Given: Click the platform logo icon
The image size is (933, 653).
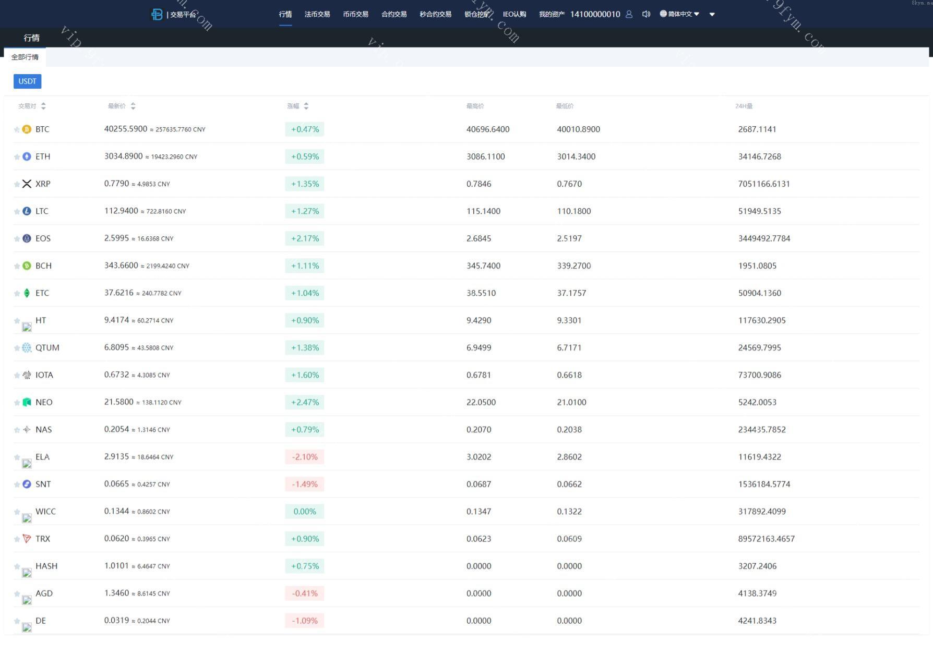Looking at the screenshot, I should tap(157, 15).
